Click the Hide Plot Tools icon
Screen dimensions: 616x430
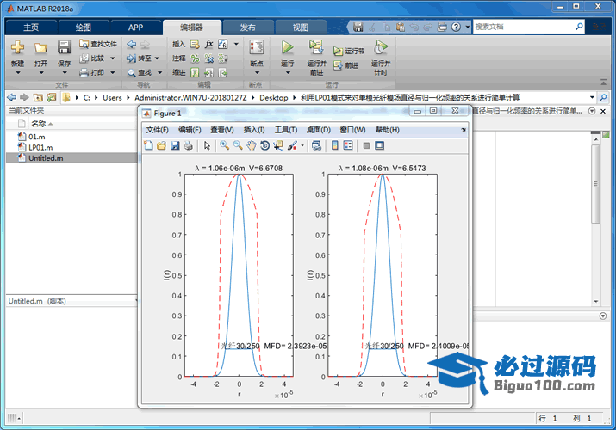[x=366, y=146]
